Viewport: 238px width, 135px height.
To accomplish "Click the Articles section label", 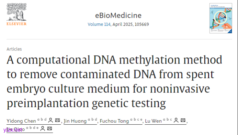I will [14, 49].
